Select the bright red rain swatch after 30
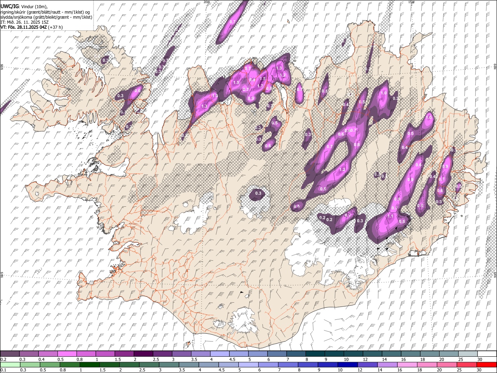Viewport: 497px width, 373px height. 487,364
